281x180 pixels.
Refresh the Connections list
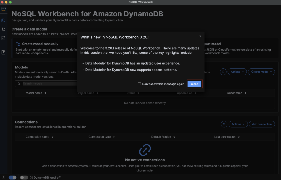coord(224,124)
